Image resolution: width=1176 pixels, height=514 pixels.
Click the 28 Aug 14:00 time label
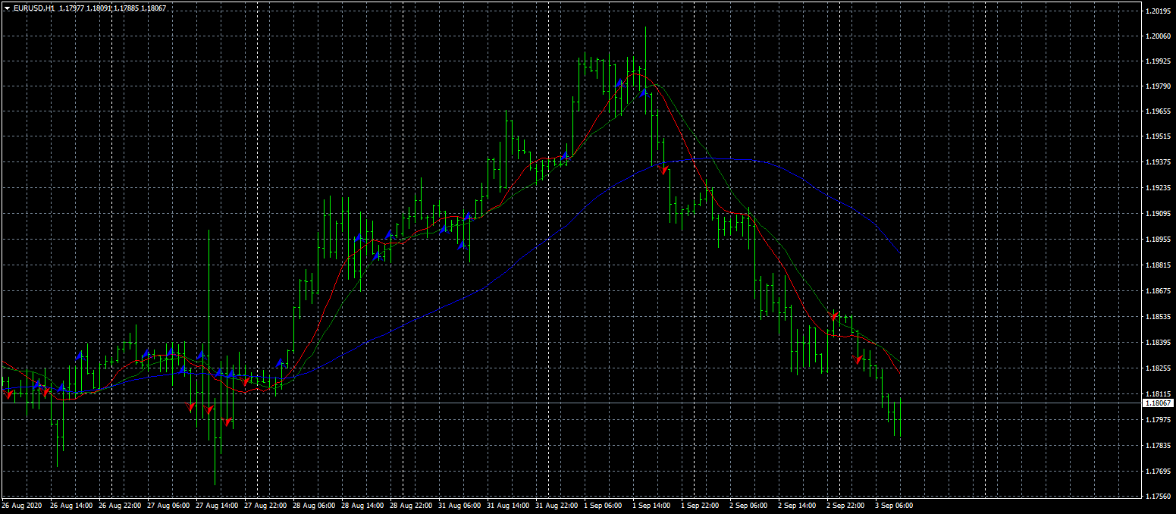pos(362,506)
